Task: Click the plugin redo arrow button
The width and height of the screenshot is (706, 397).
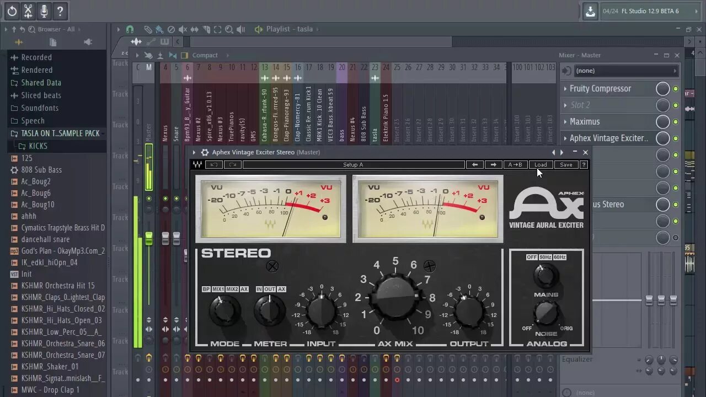Action: tap(233, 164)
